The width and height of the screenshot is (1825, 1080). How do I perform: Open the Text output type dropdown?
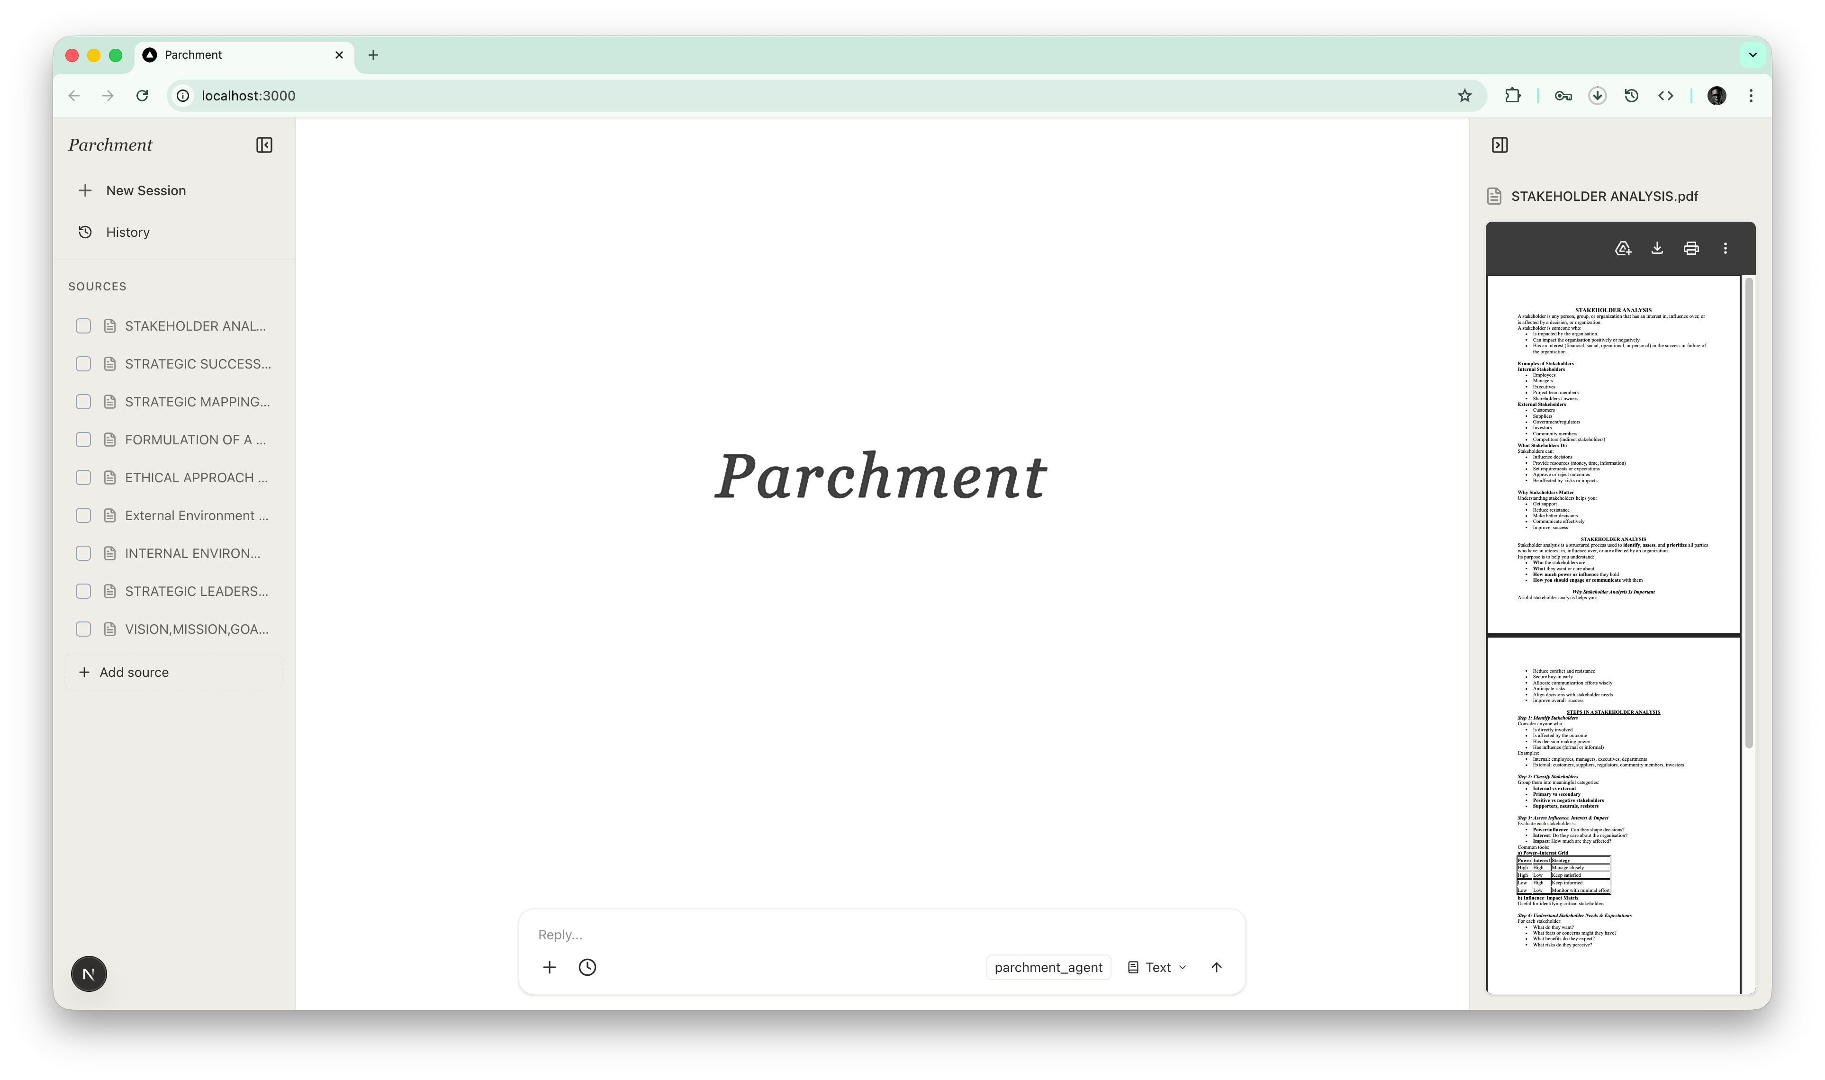point(1157,967)
